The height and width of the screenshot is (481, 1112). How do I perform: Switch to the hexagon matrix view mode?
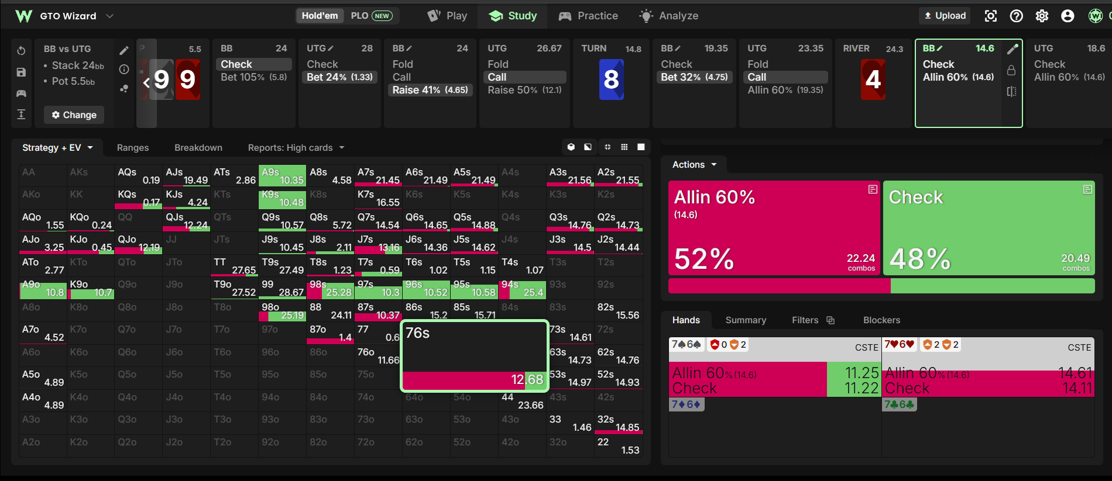click(571, 147)
